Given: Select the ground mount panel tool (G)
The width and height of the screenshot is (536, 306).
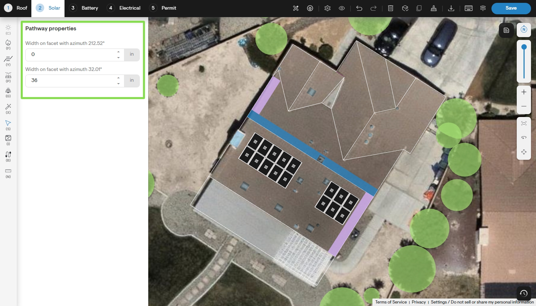Looking at the screenshot, I should [x=8, y=93].
